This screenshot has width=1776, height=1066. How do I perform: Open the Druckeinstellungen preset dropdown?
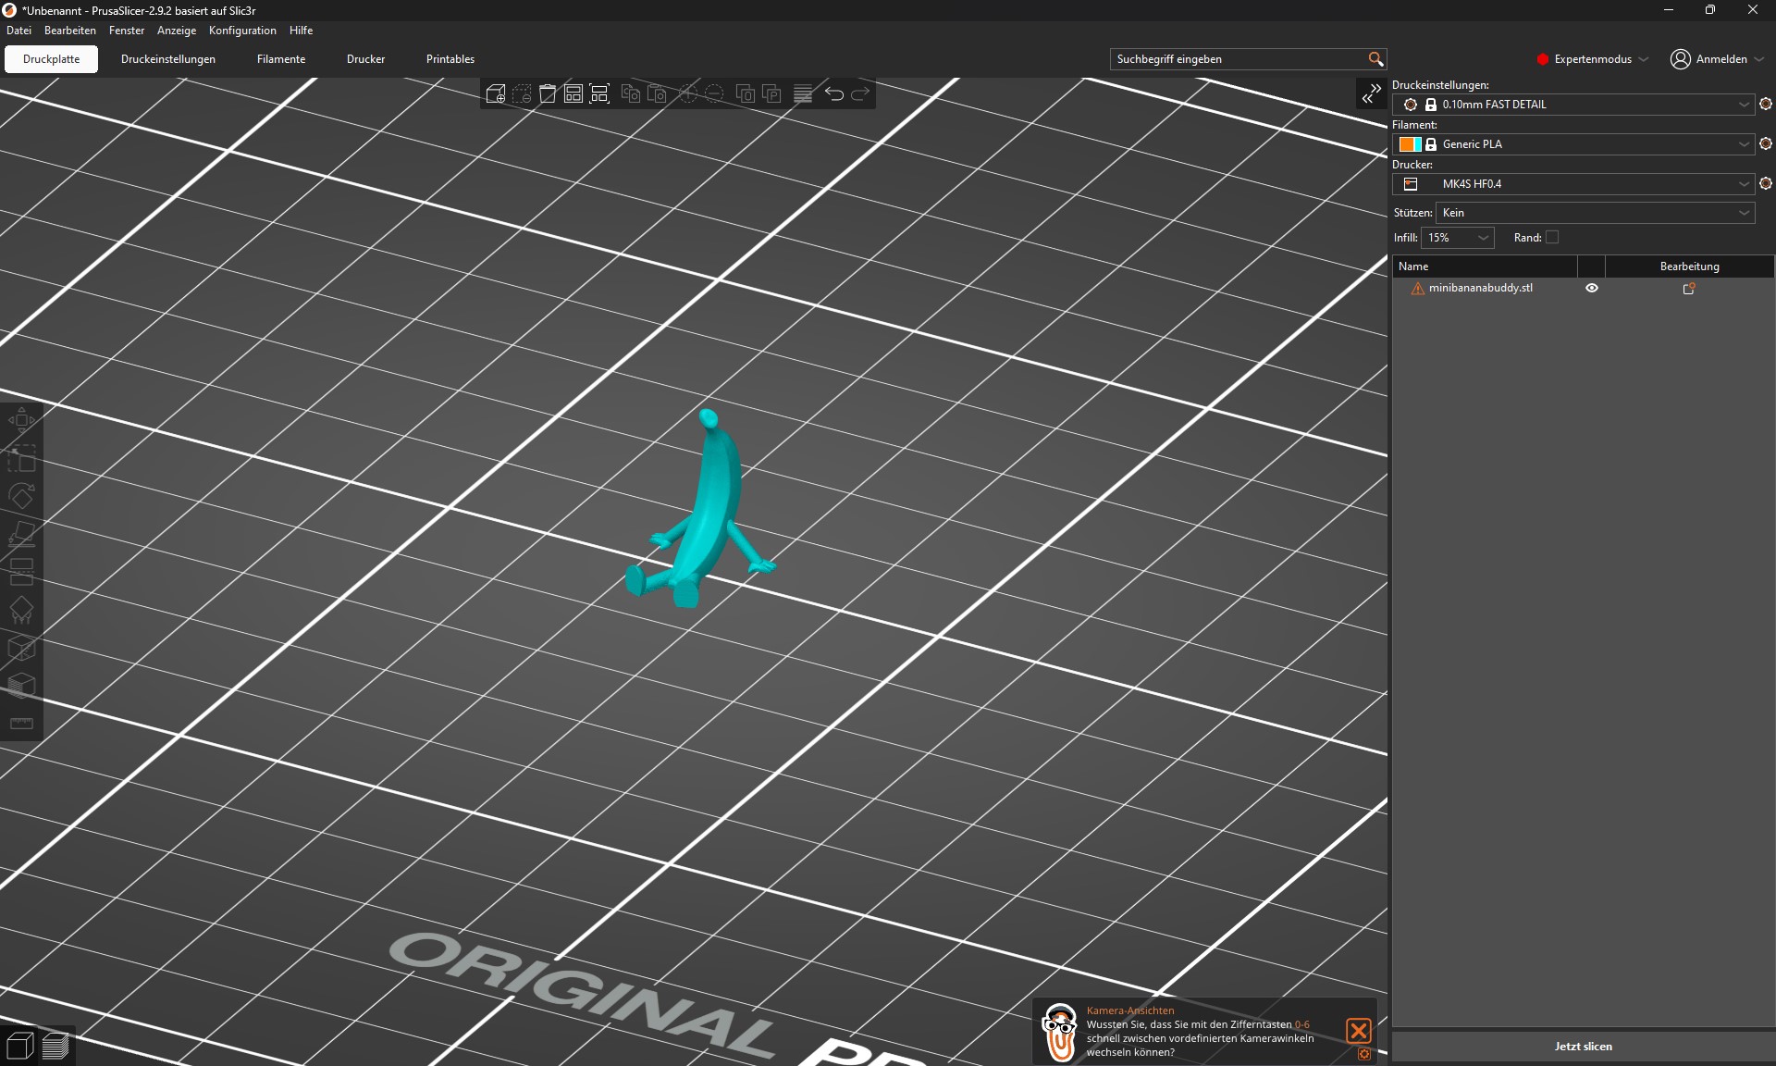[x=1573, y=105]
